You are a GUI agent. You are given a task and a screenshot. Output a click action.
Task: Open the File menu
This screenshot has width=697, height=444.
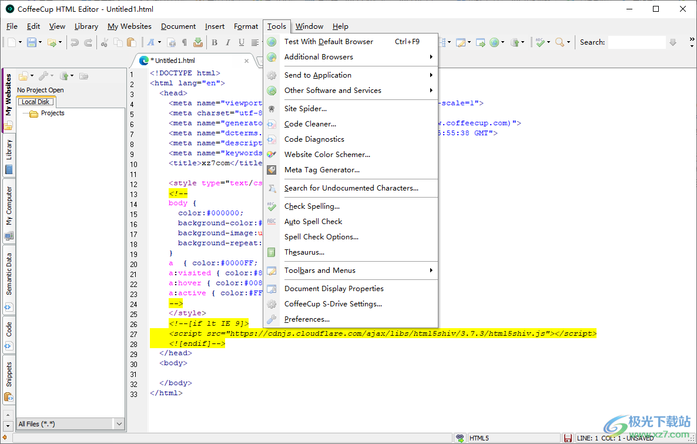pos(12,26)
